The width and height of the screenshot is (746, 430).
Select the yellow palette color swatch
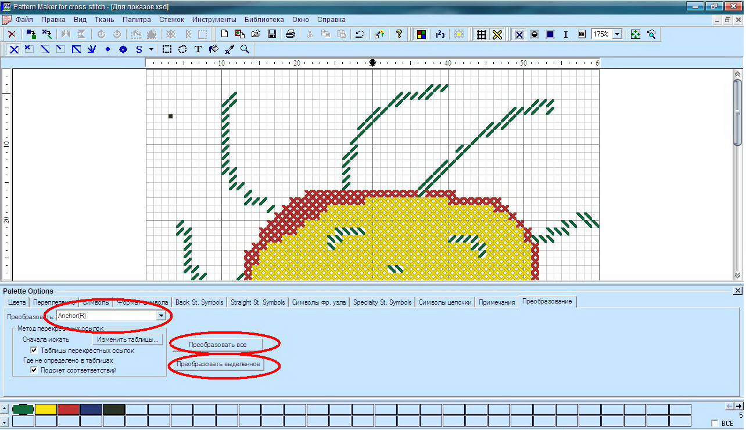[x=46, y=409]
